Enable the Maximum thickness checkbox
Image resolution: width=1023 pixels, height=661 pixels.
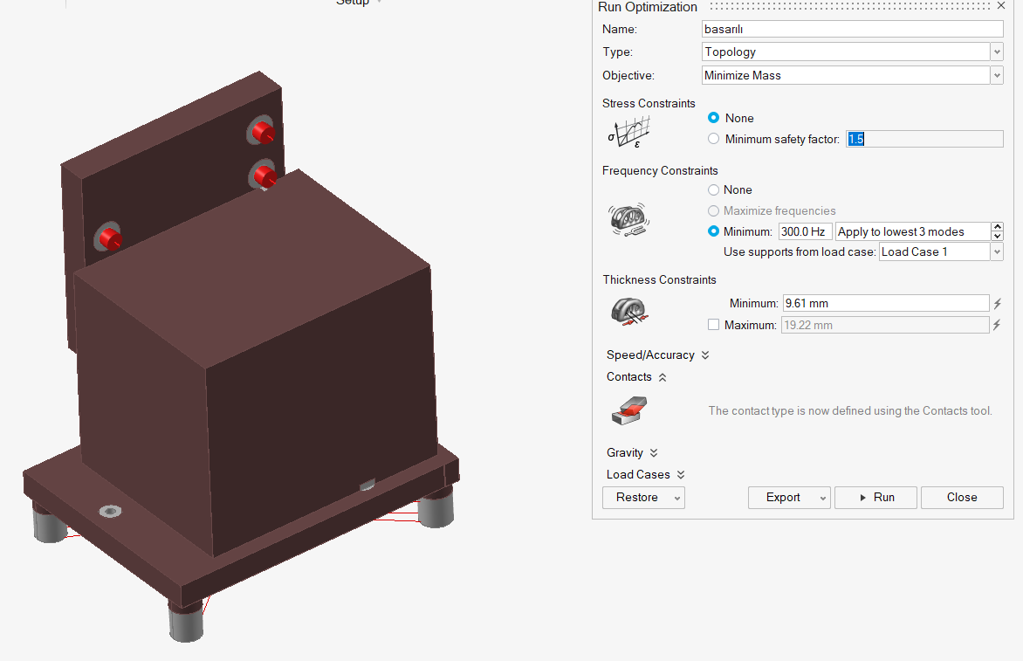714,325
